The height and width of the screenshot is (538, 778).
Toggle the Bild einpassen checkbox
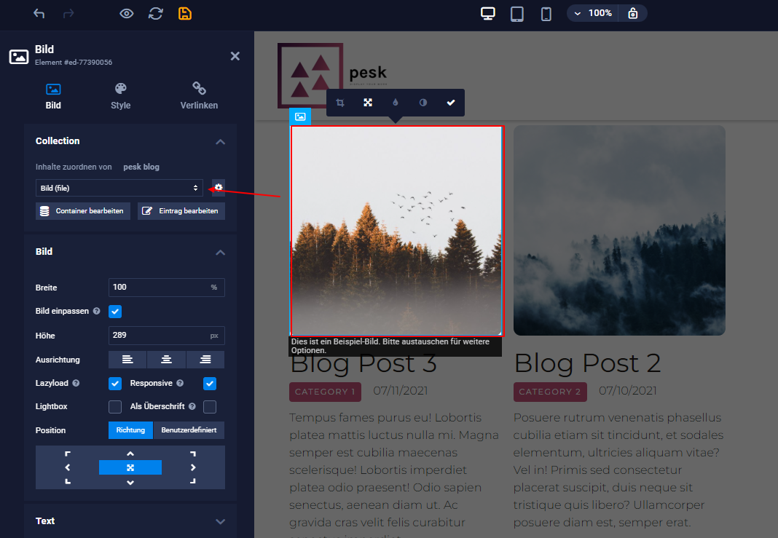click(115, 312)
